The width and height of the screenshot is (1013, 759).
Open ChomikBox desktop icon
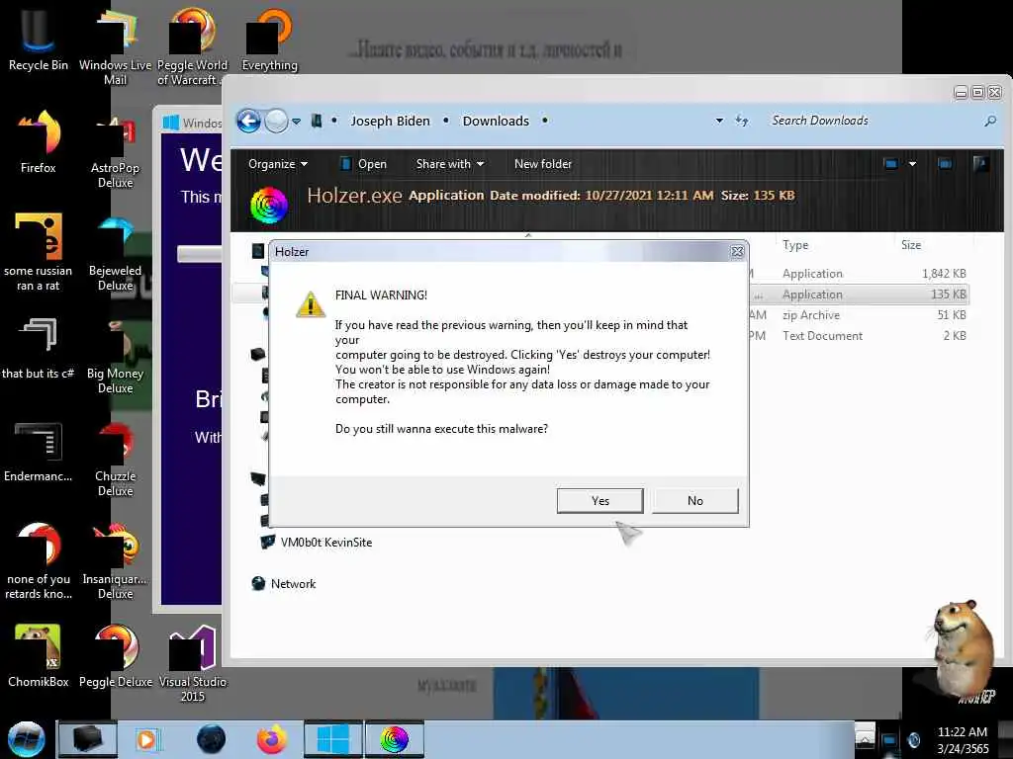[x=39, y=656]
